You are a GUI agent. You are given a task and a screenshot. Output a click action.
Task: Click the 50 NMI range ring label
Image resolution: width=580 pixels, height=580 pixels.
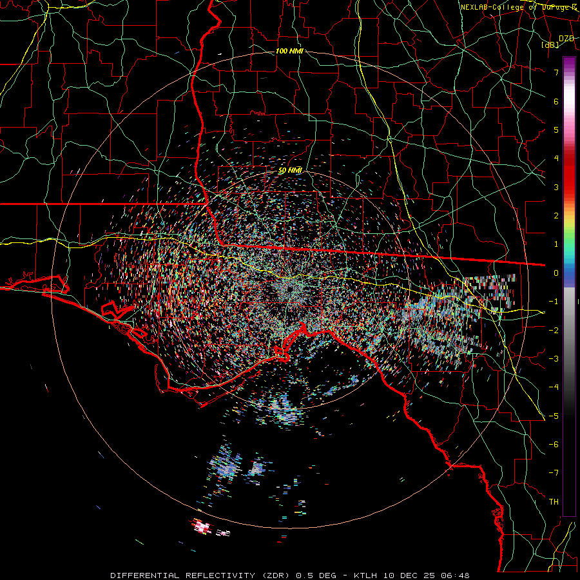click(x=290, y=171)
